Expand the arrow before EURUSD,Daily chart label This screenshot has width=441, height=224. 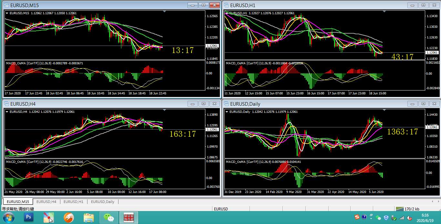coord(227,112)
